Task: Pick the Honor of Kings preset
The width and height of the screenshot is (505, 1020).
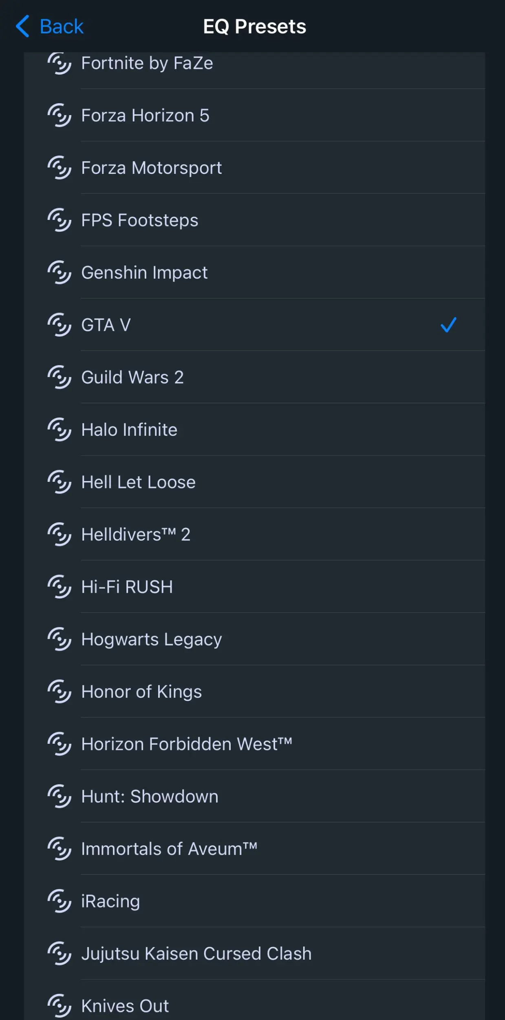Action: pos(254,692)
